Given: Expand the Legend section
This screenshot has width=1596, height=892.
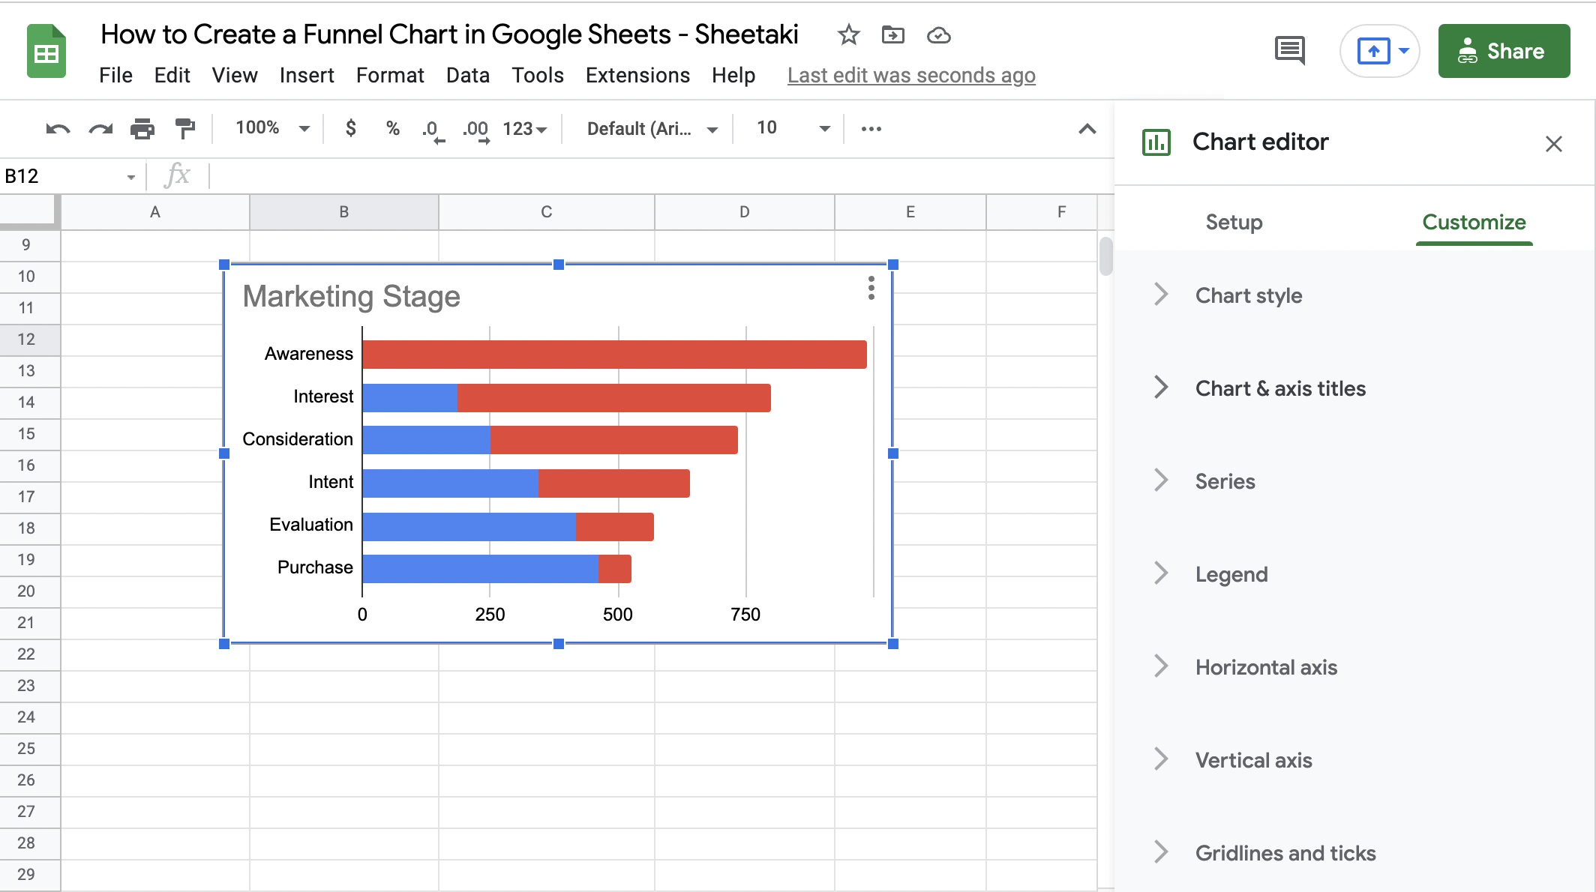Looking at the screenshot, I should point(1231,574).
